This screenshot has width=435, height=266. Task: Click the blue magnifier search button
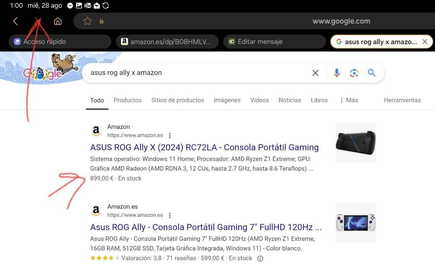coord(371,73)
